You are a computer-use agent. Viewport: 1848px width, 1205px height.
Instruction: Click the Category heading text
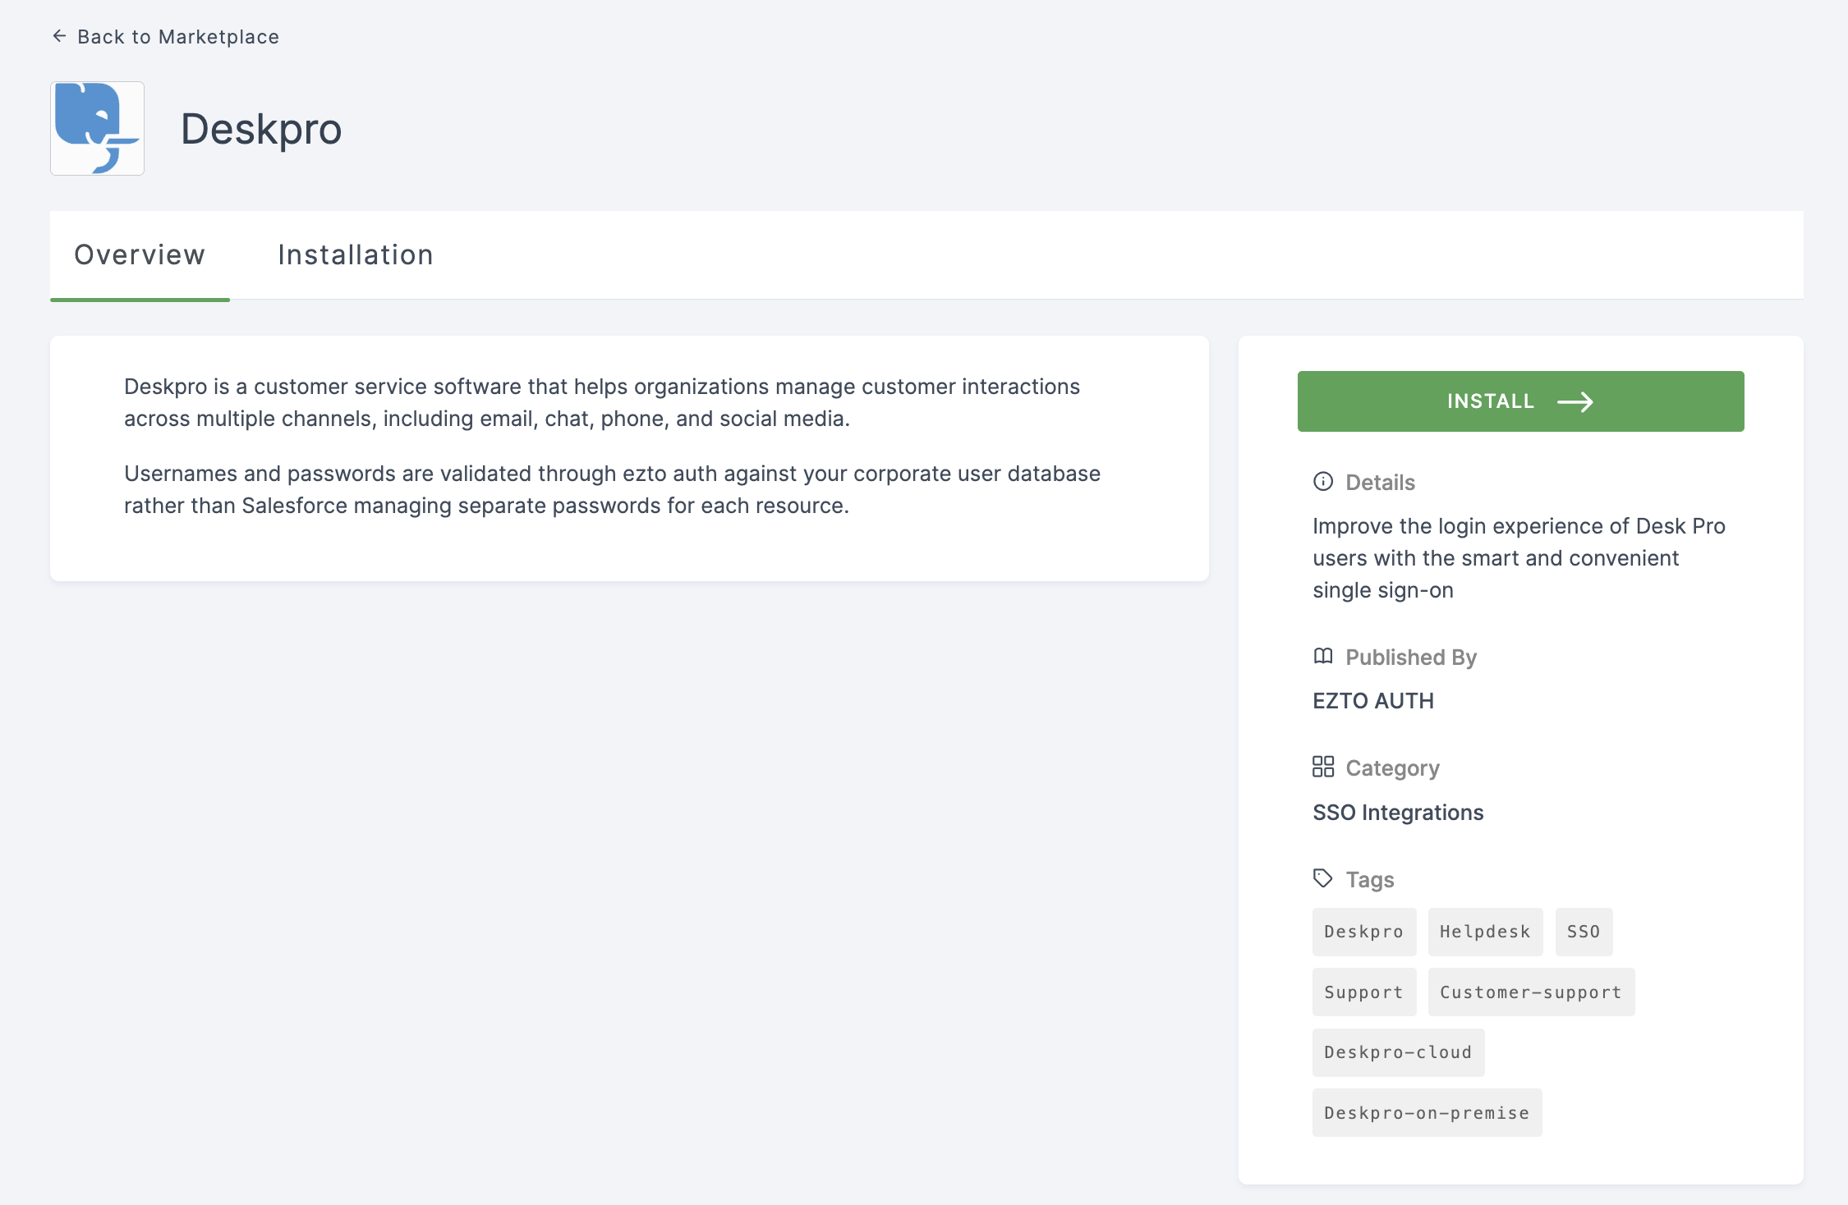pyautogui.click(x=1392, y=768)
